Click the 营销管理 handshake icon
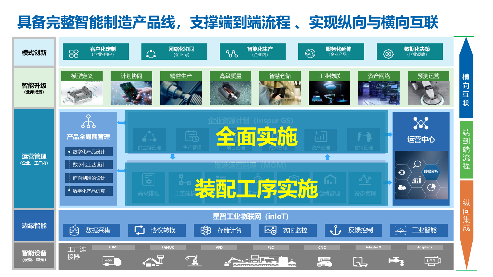This screenshot has width=493, height=277. [365, 136]
